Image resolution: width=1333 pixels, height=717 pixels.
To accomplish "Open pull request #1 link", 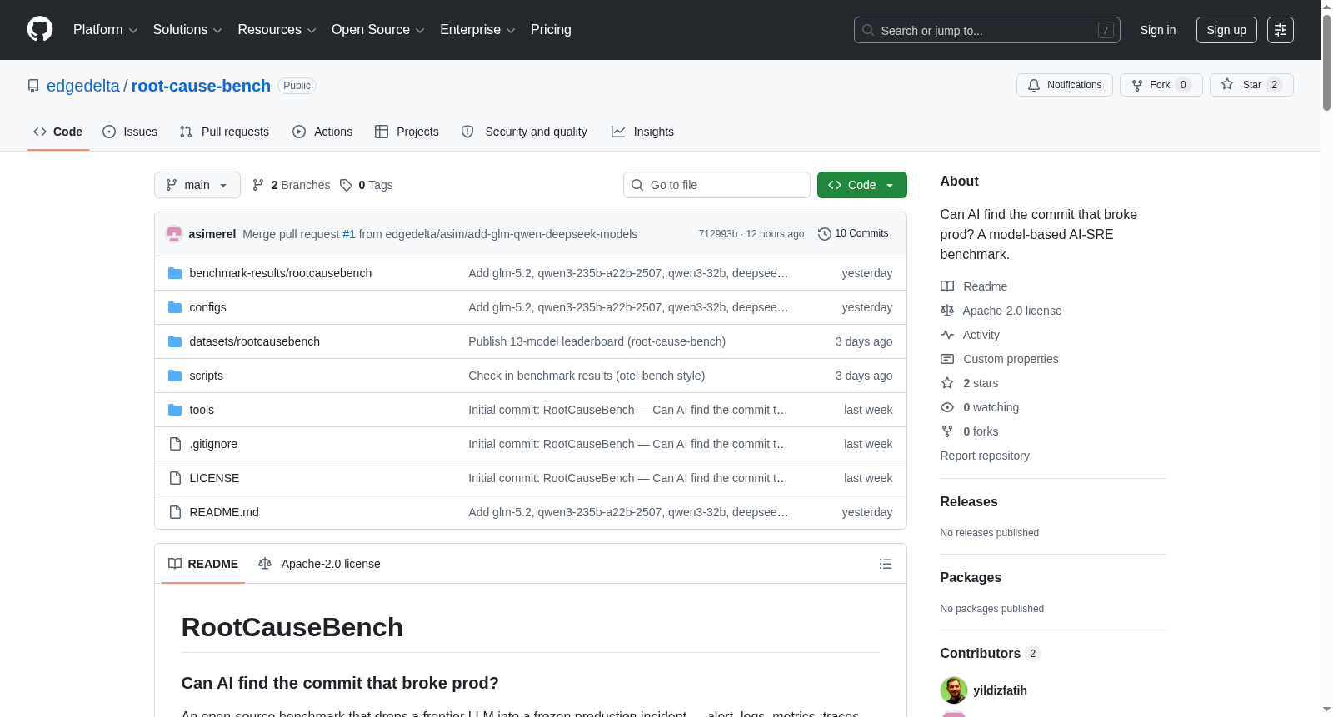I will click(x=349, y=234).
